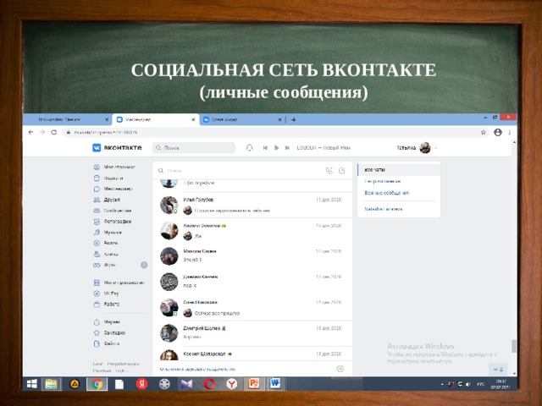Open Игры in the left sidebar

(104, 265)
